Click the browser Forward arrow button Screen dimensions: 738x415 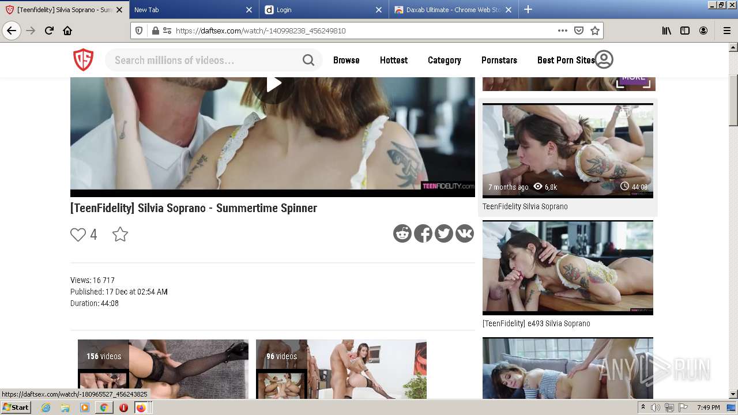pos(31,31)
